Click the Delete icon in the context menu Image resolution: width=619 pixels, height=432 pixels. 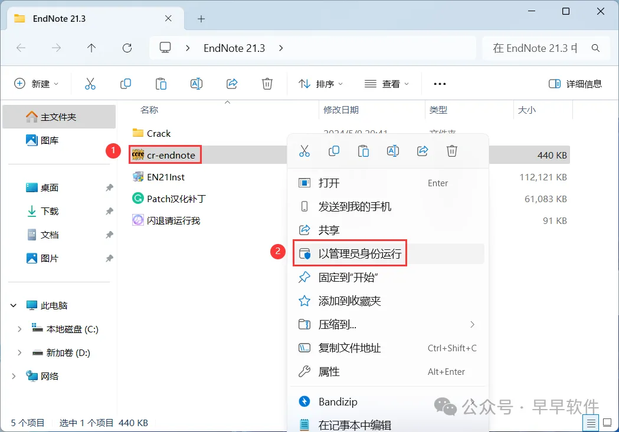[x=452, y=151]
